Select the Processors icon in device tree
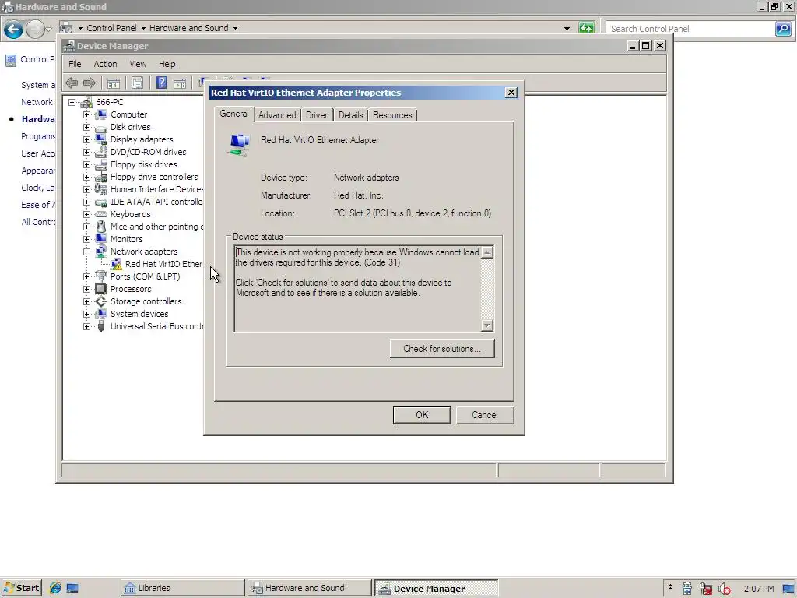The width and height of the screenshot is (797, 598). pyautogui.click(x=101, y=289)
